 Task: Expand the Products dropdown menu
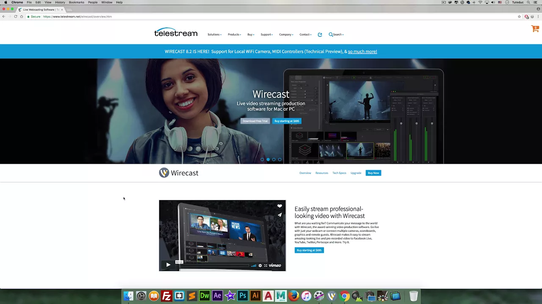tap(234, 35)
